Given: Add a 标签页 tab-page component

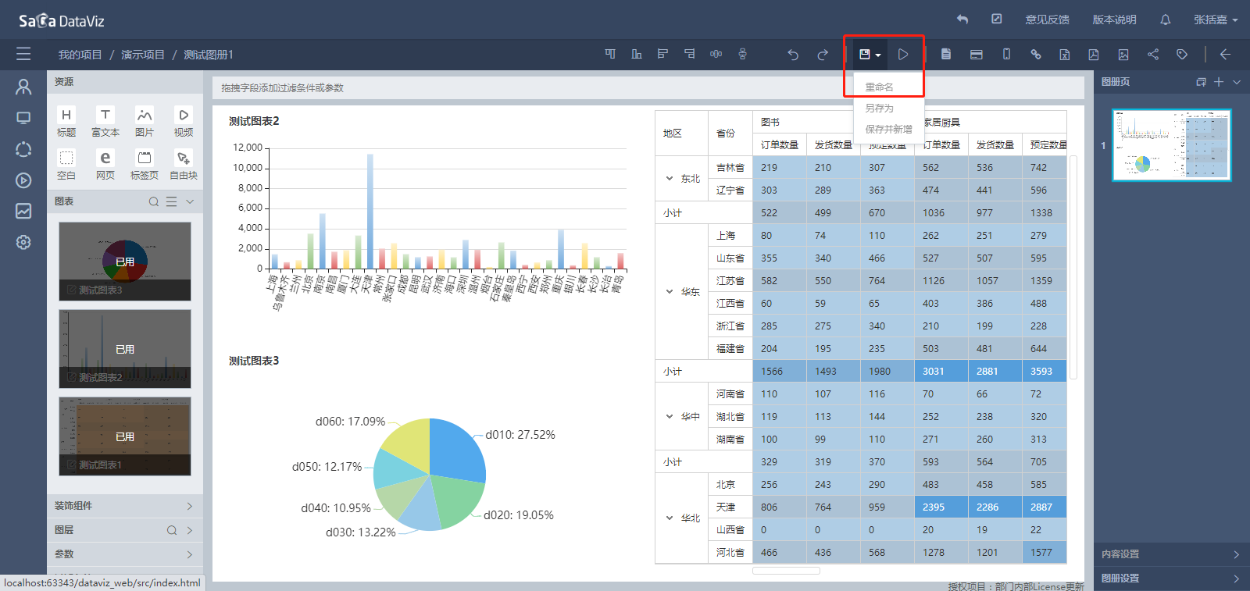Looking at the screenshot, I should click(x=145, y=165).
